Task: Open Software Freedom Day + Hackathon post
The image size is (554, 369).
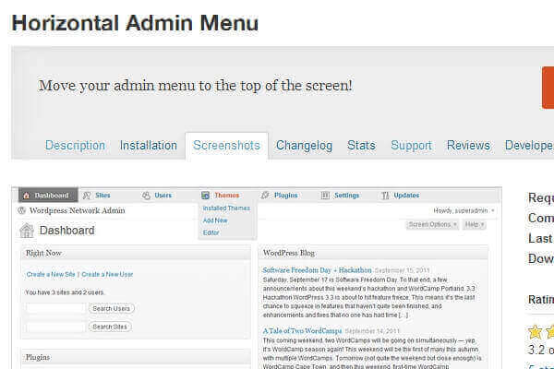Action: pyautogui.click(x=317, y=270)
